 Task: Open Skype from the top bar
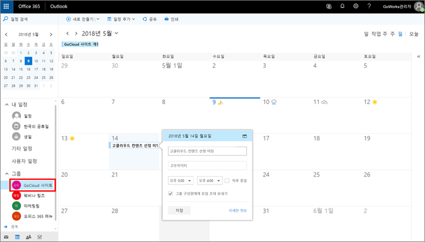329,6
